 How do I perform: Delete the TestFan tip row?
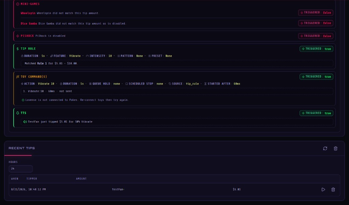[333, 189]
